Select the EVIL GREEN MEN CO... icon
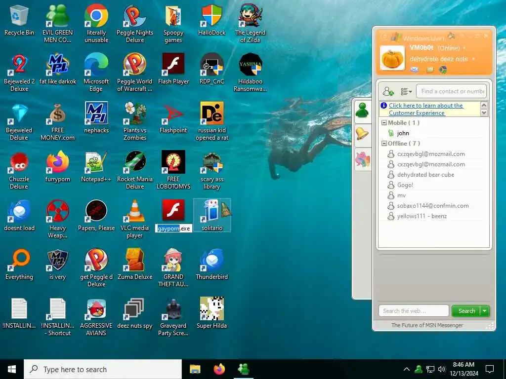 57,24
